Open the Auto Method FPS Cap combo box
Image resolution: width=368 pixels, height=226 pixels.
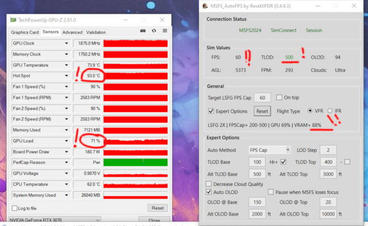[270, 150]
